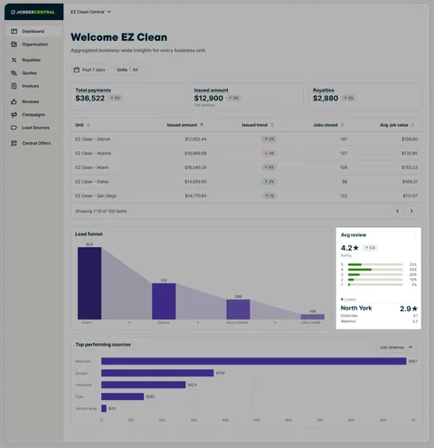Go to next table page arrow

click(x=411, y=211)
